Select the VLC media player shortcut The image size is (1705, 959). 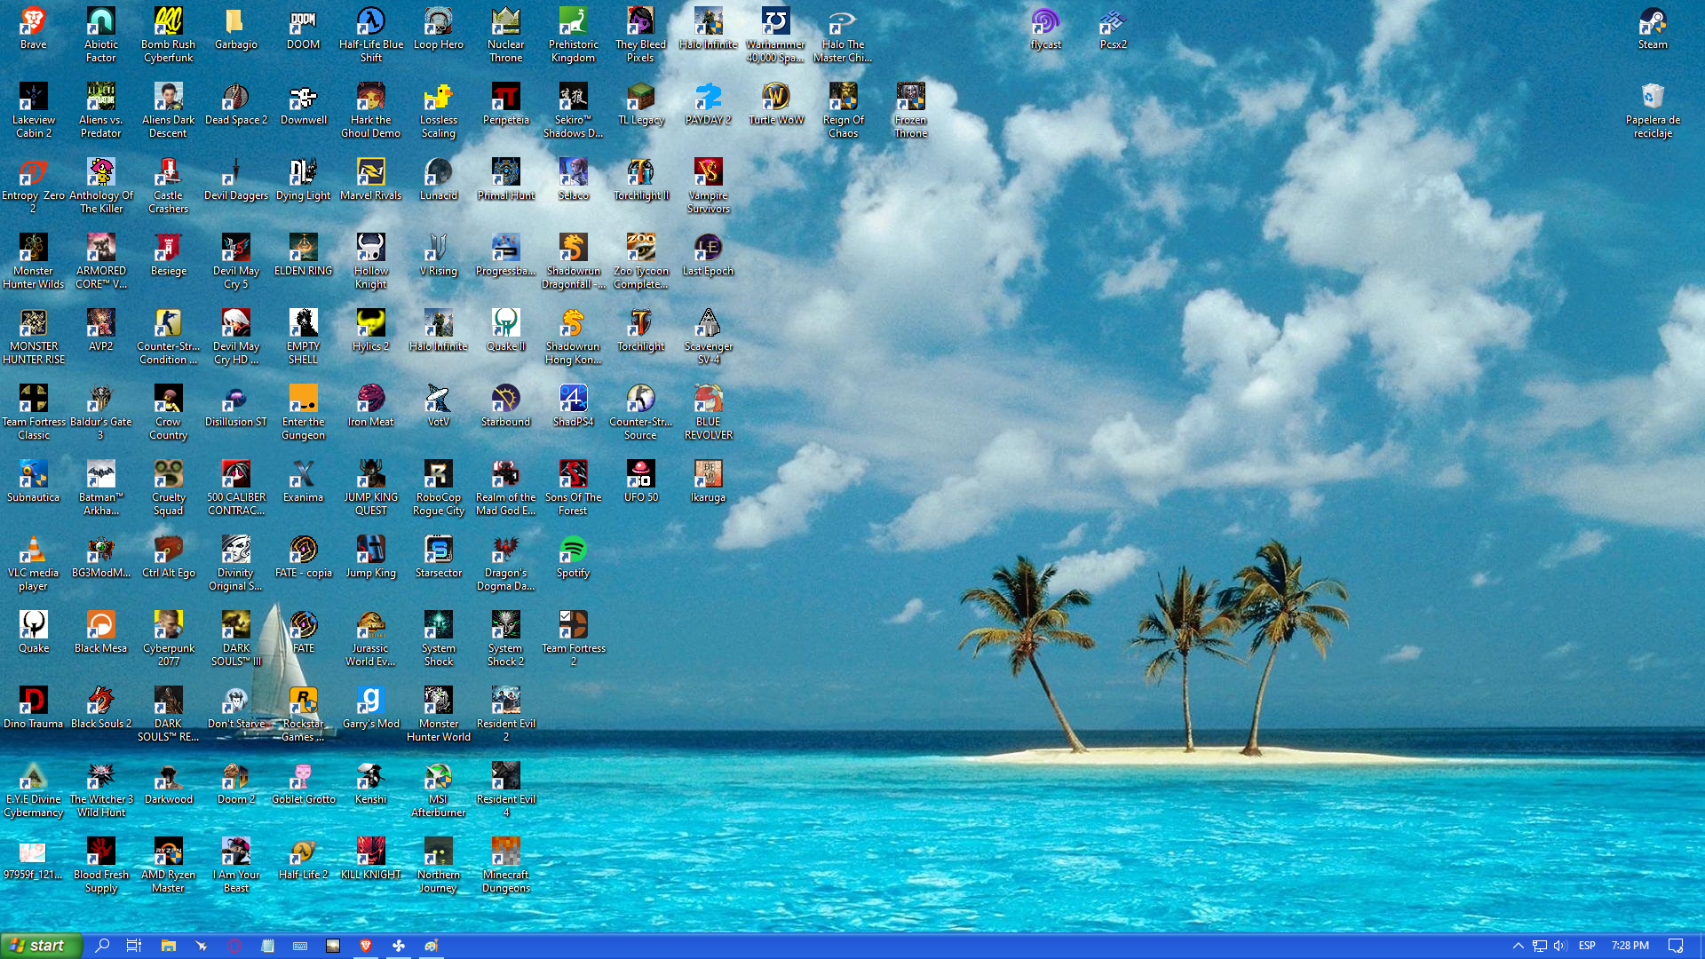(34, 563)
